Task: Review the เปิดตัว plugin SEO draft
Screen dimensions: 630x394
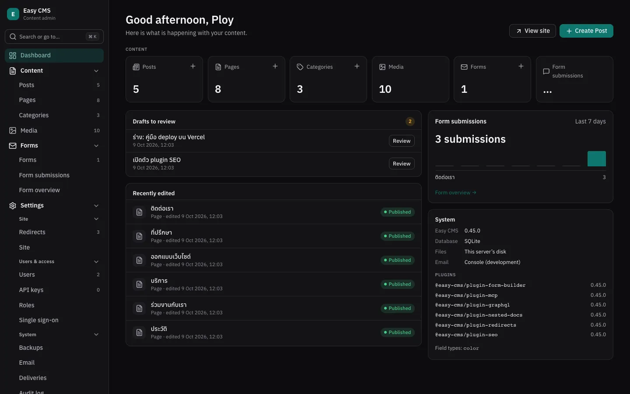Action: click(x=402, y=164)
